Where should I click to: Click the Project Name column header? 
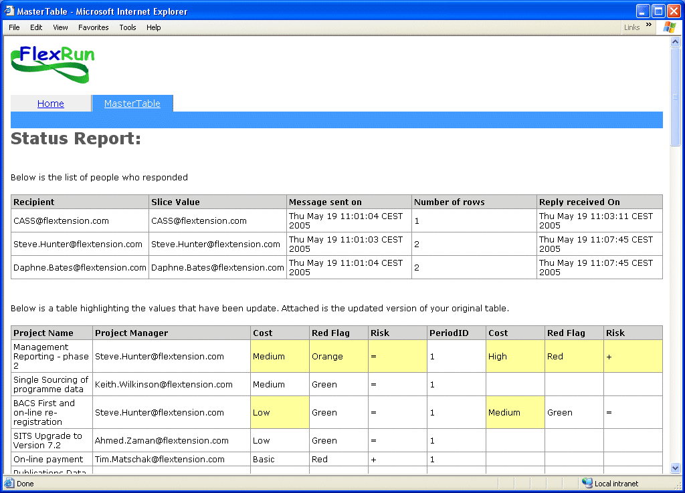pos(52,333)
